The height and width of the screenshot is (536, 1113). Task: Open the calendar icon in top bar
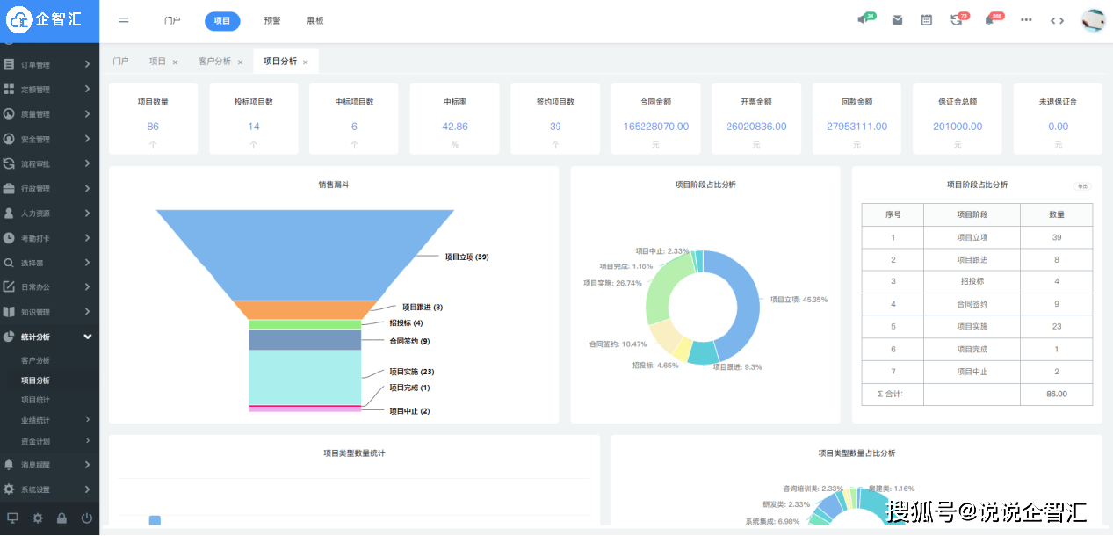tap(926, 19)
